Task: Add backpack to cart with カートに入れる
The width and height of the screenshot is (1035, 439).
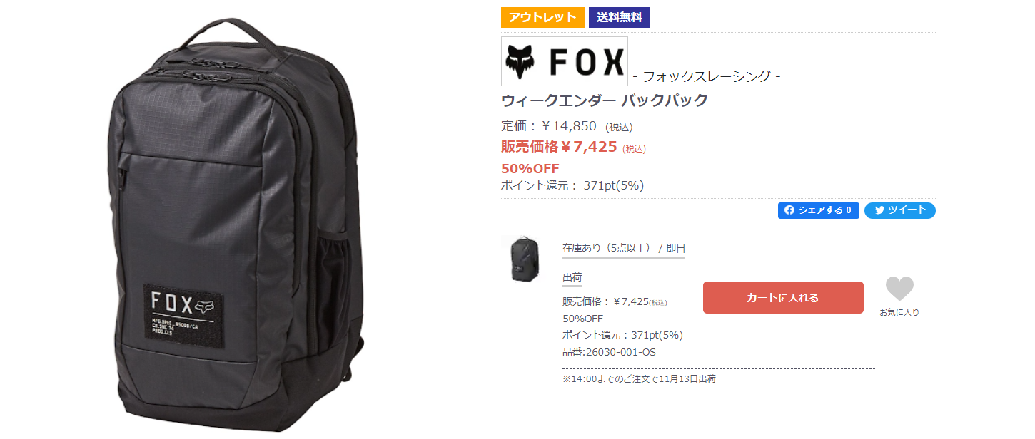Action: point(783,298)
